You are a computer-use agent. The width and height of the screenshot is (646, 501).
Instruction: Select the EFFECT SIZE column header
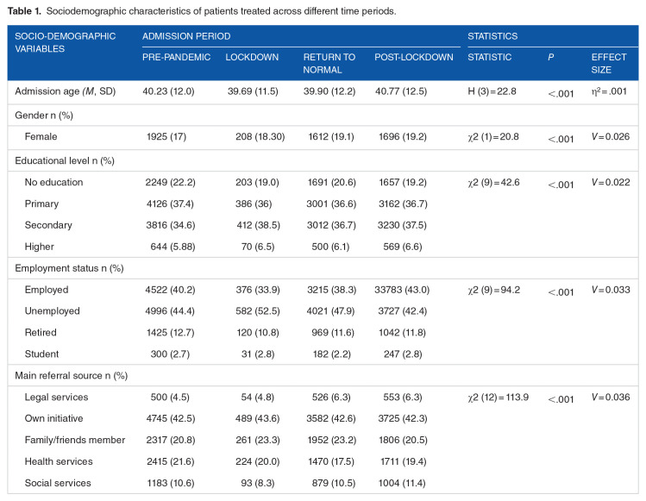point(609,63)
